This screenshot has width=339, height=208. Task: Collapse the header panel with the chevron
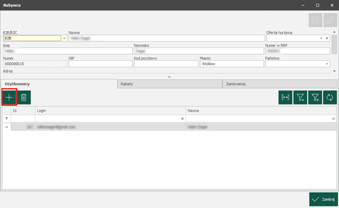[169, 77]
